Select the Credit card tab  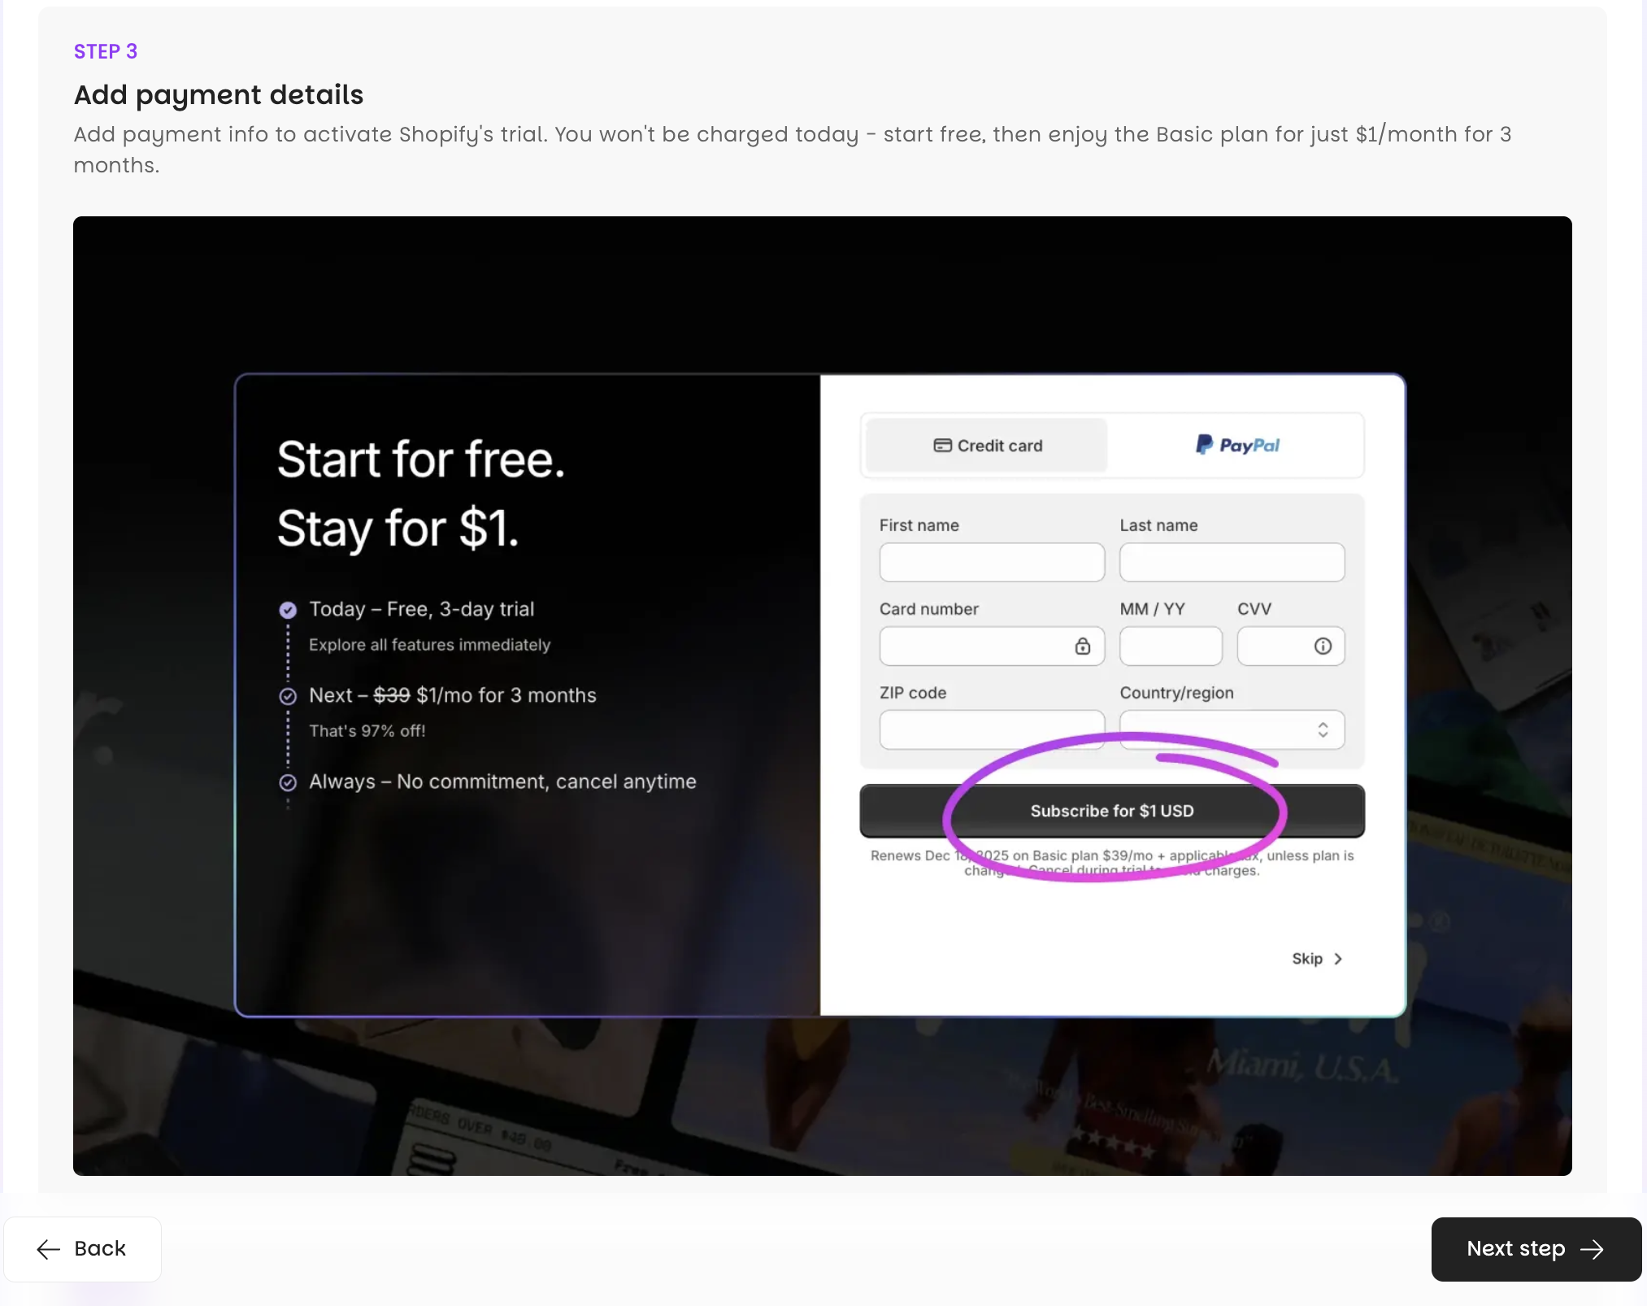tap(987, 446)
